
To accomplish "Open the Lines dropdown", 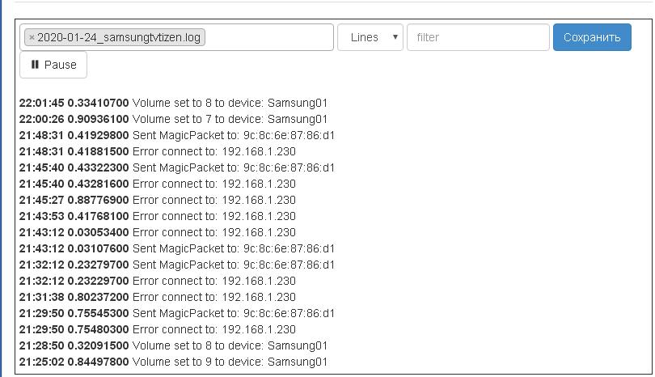I will coord(370,37).
